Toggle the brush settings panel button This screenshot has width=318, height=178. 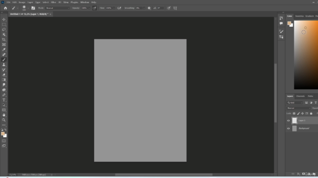coord(33,8)
